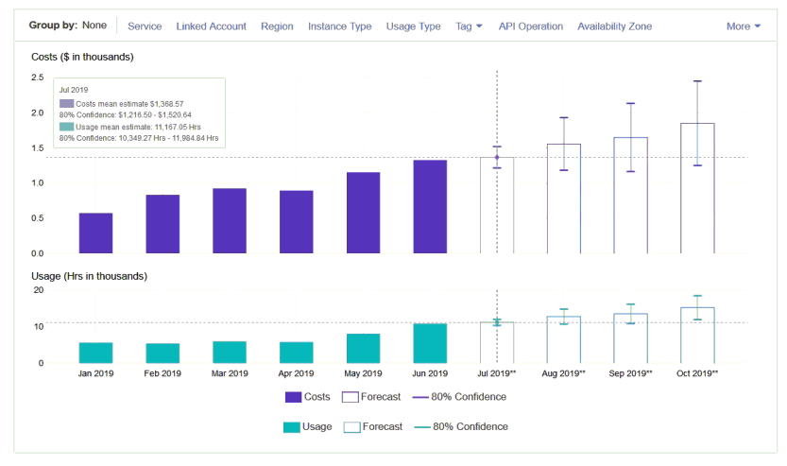Viewport: 787px width, 466px height.
Task: Click the Jun 2019 costs bar
Action: point(430,207)
